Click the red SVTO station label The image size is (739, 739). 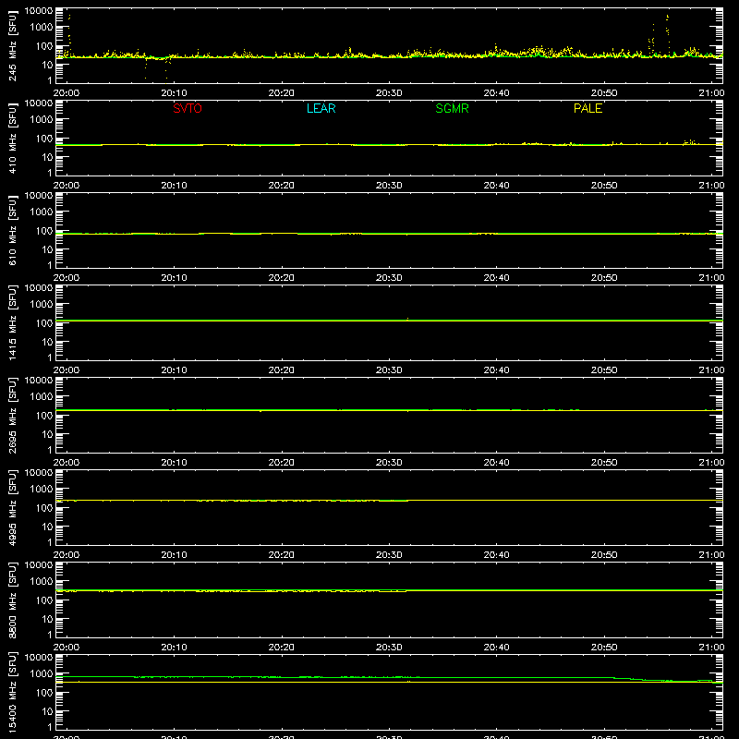pos(188,108)
